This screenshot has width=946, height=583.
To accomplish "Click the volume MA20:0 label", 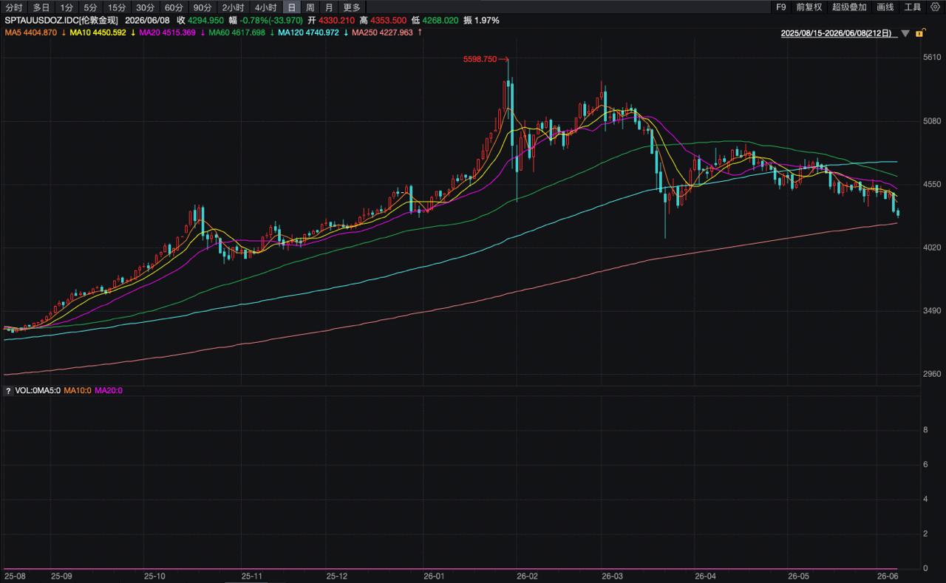I will click(x=109, y=390).
